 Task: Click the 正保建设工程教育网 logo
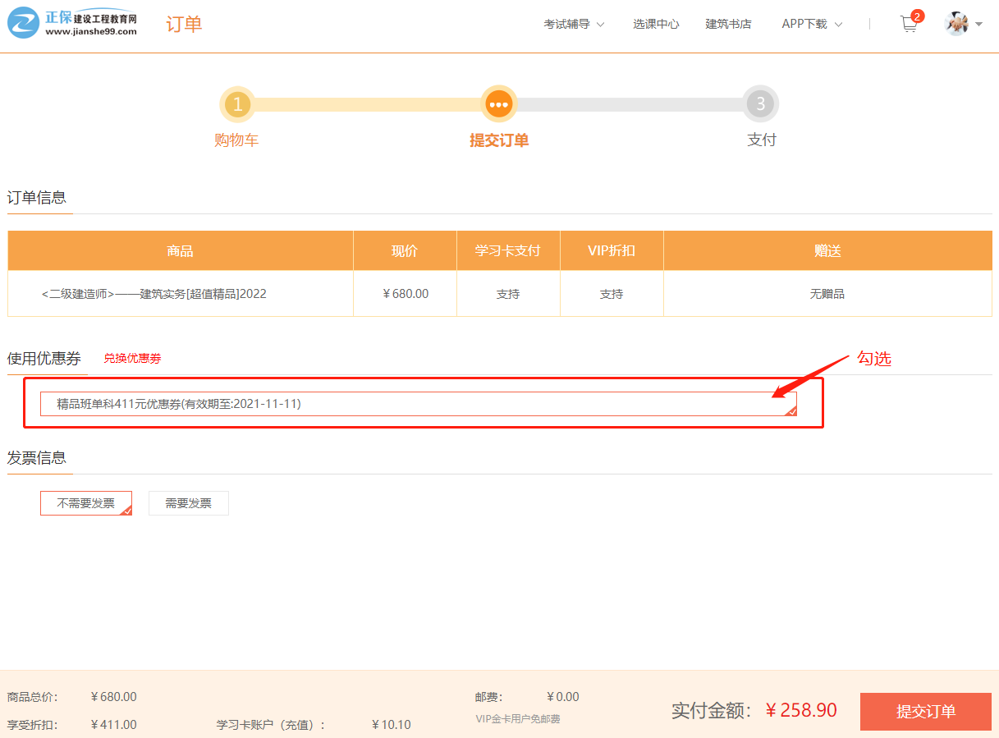[70, 23]
